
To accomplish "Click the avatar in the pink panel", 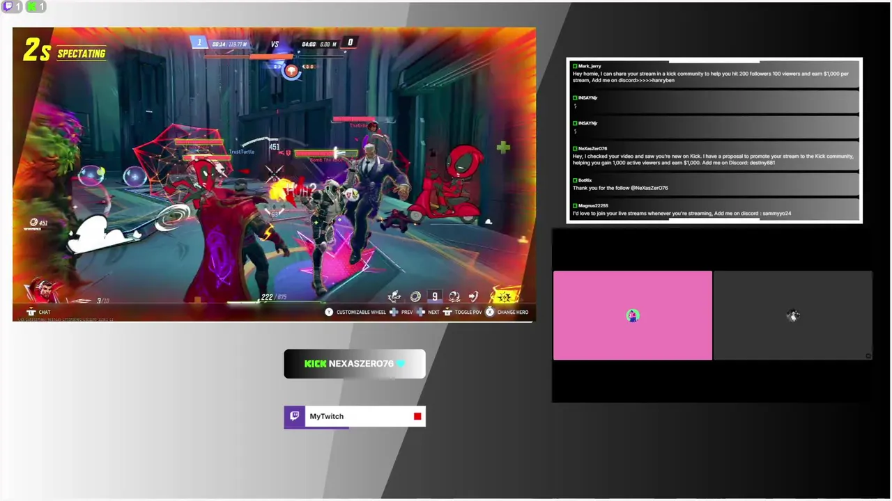I will [x=633, y=315].
